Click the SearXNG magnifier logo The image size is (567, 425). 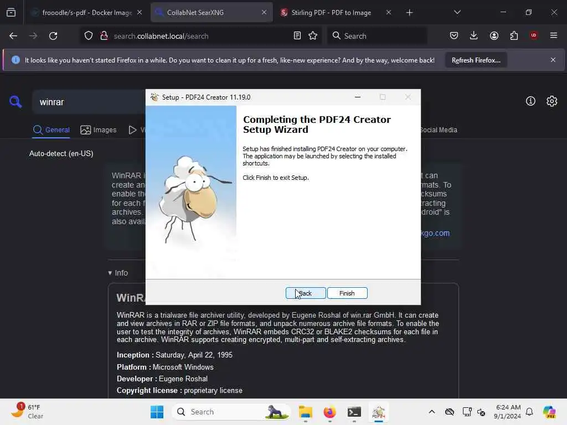pyautogui.click(x=16, y=102)
